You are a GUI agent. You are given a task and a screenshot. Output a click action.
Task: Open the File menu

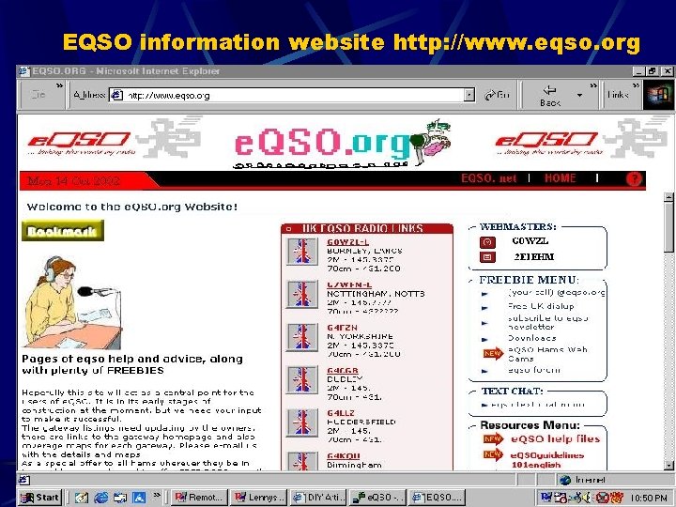pyautogui.click(x=38, y=95)
